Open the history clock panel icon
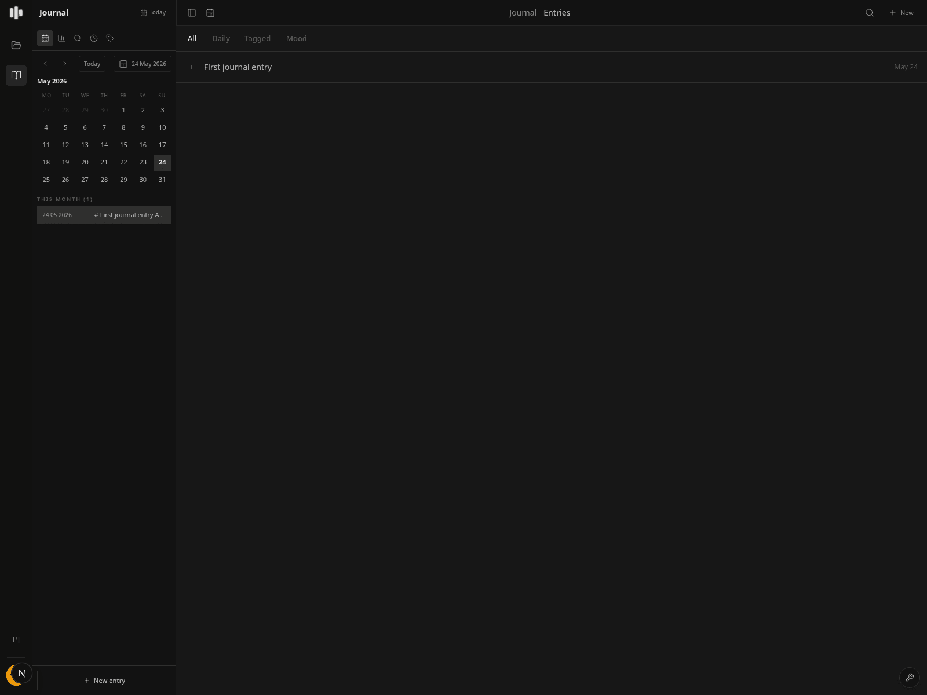 coord(94,38)
